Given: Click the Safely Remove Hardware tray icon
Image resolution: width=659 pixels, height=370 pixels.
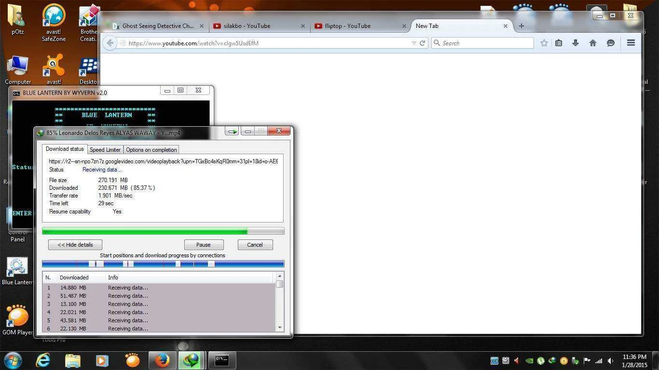Looking at the screenshot, I should pos(576,360).
